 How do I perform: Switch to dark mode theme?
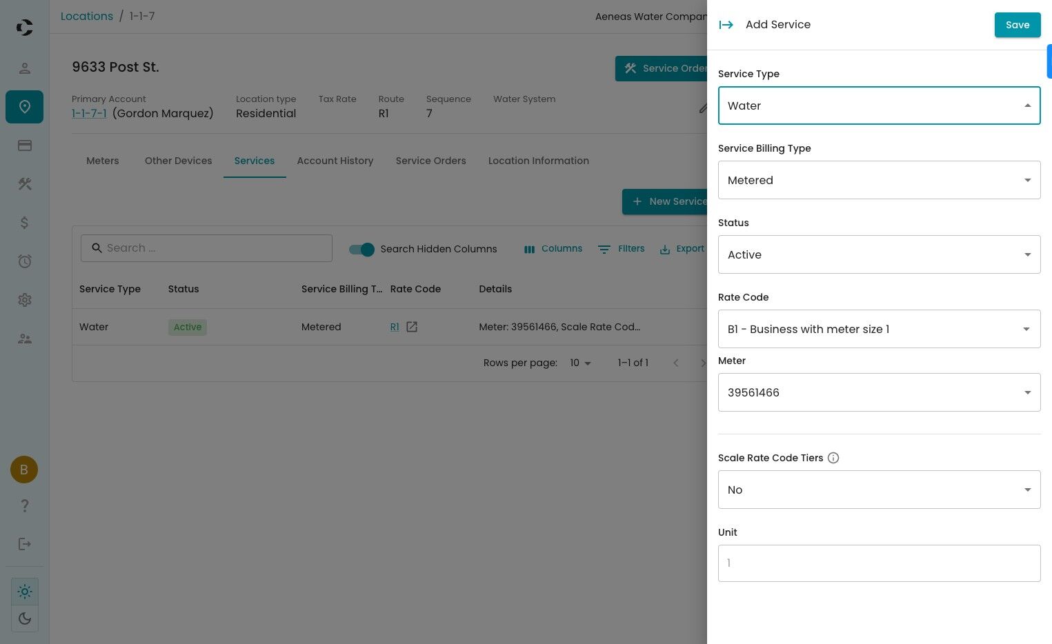coord(25,618)
